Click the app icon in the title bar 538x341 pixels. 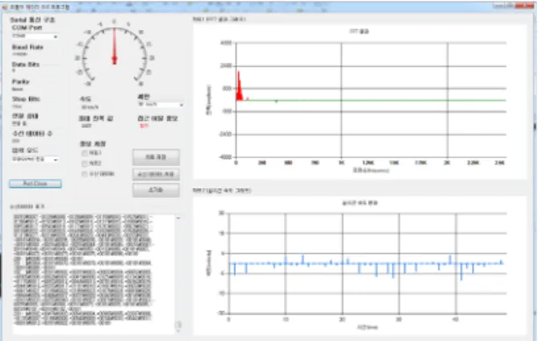click(4, 7)
